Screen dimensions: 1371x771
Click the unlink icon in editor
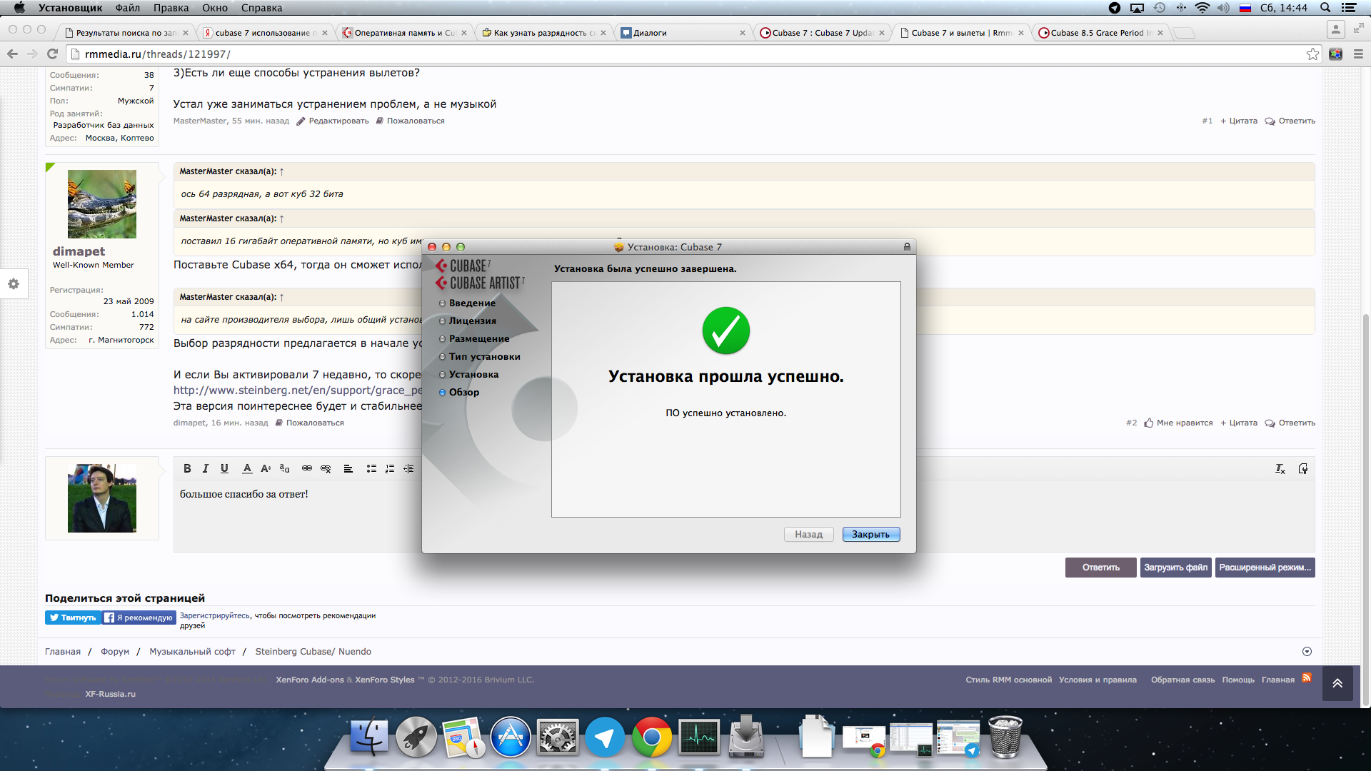[326, 468]
